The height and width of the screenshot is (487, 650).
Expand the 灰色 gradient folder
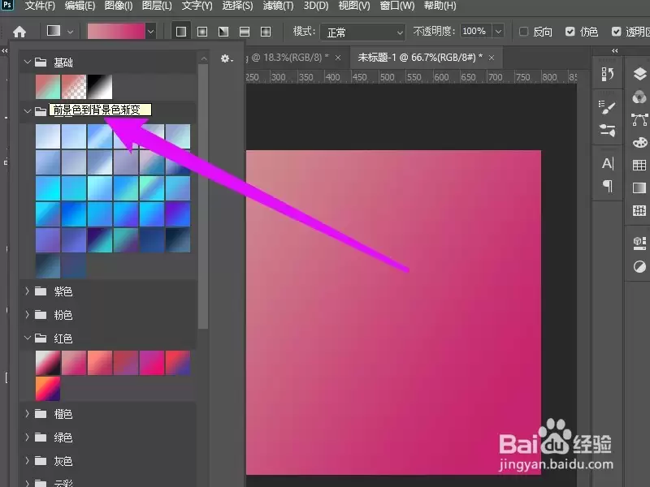28,460
